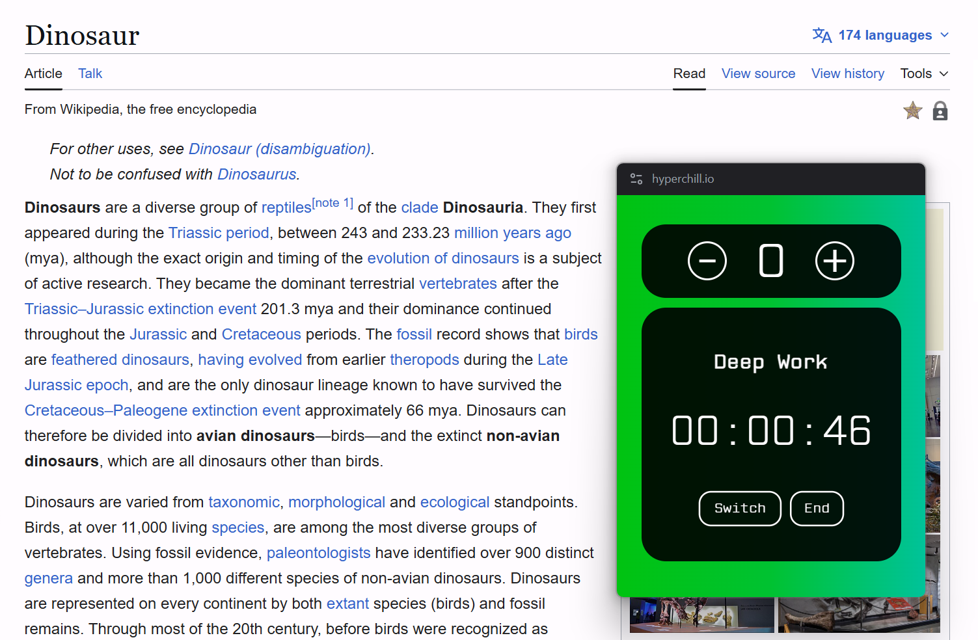Viewport: 978px width, 640px height.
Task: End the Deep Work session
Action: 816,508
